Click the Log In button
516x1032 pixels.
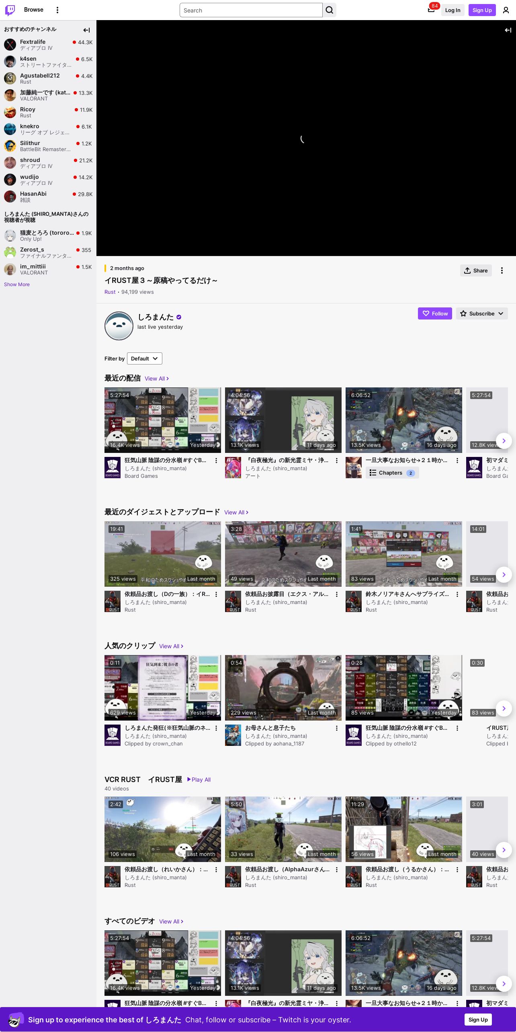click(453, 10)
